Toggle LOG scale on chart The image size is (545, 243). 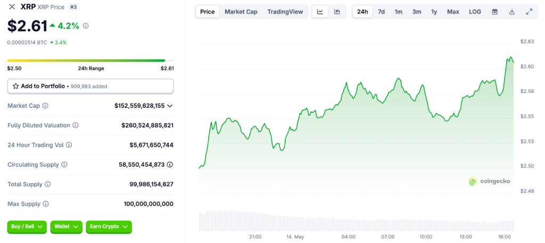[x=475, y=12]
